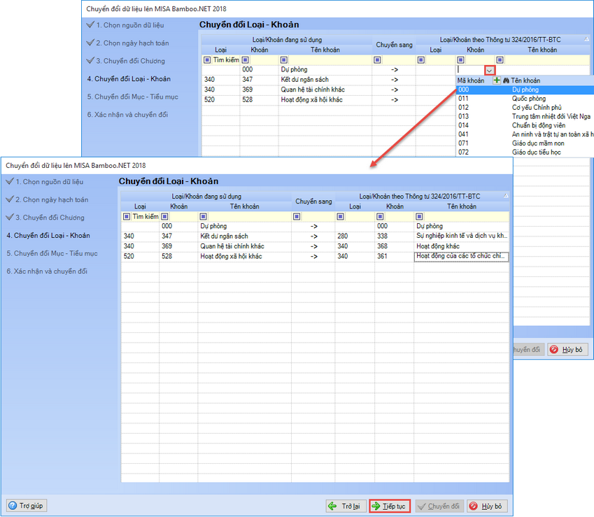The height and width of the screenshot is (517, 594).
Task: Click filter icon of source Tên khoản, front window
Action: [203, 217]
